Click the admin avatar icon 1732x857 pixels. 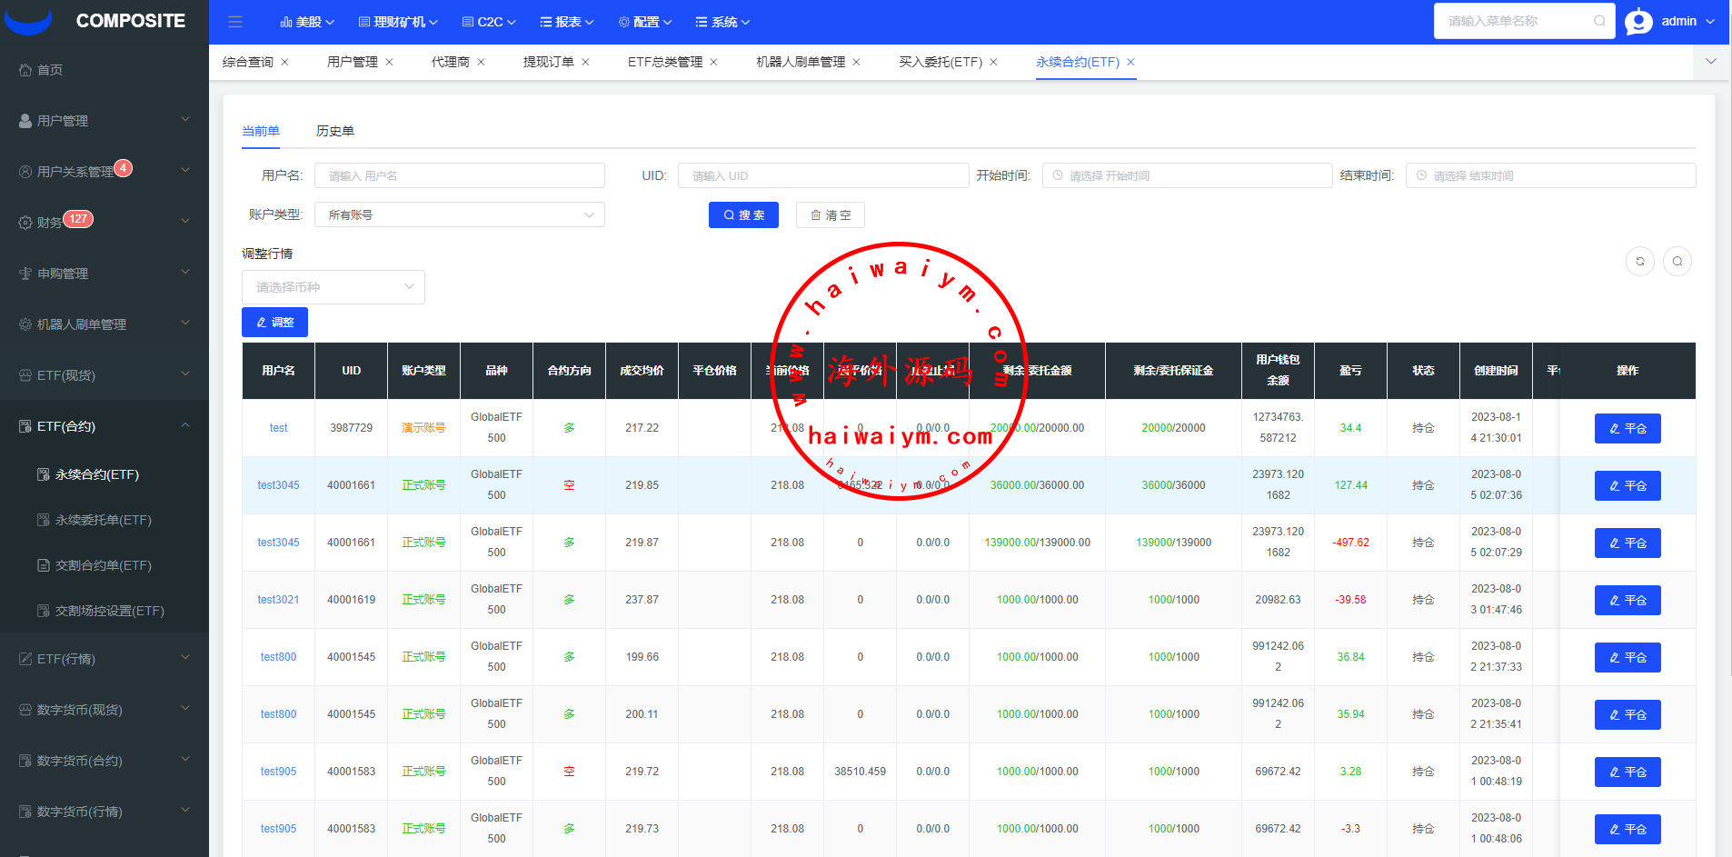coord(1638,21)
